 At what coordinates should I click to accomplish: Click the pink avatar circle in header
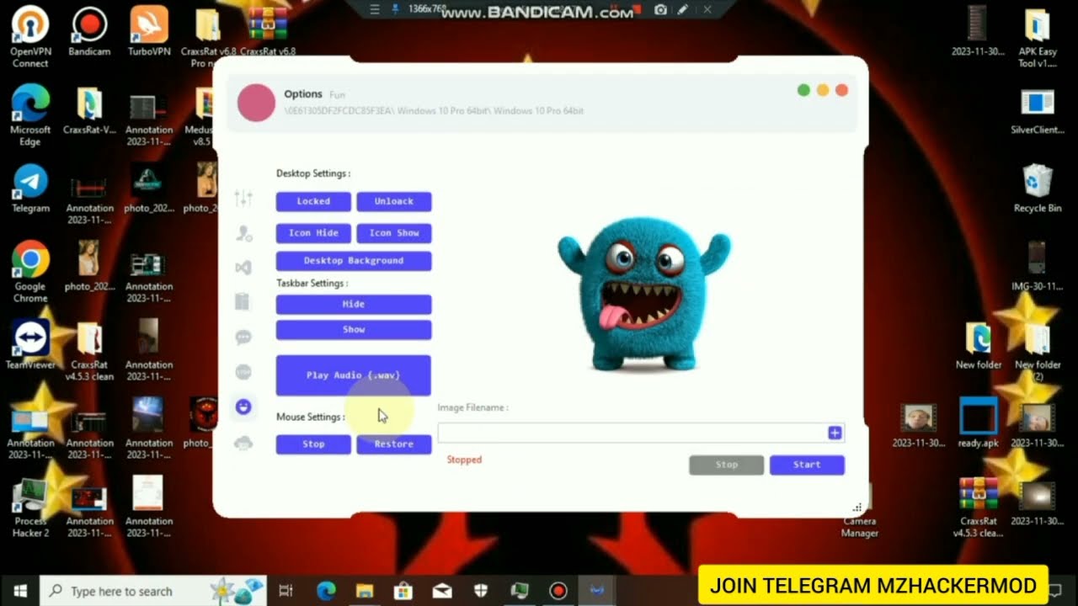256,103
